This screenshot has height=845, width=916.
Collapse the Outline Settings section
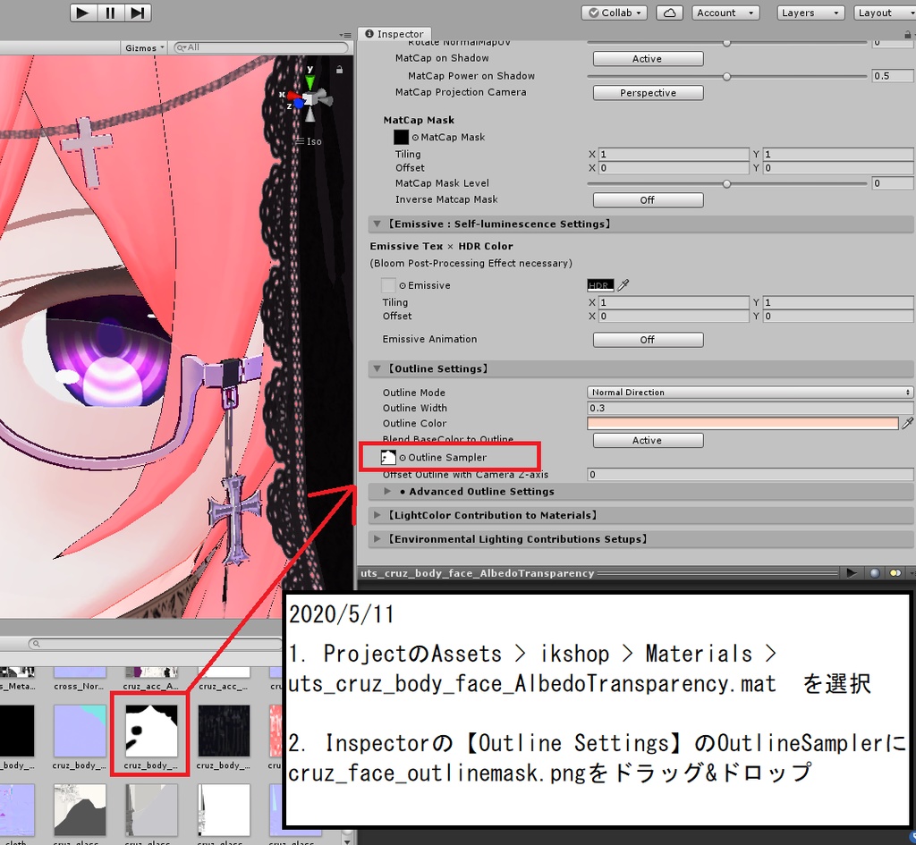[377, 368]
